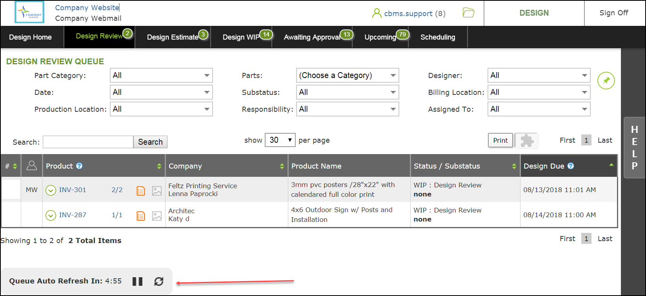Open the Responsibility dropdown
This screenshot has width=646, height=296.
[348, 109]
